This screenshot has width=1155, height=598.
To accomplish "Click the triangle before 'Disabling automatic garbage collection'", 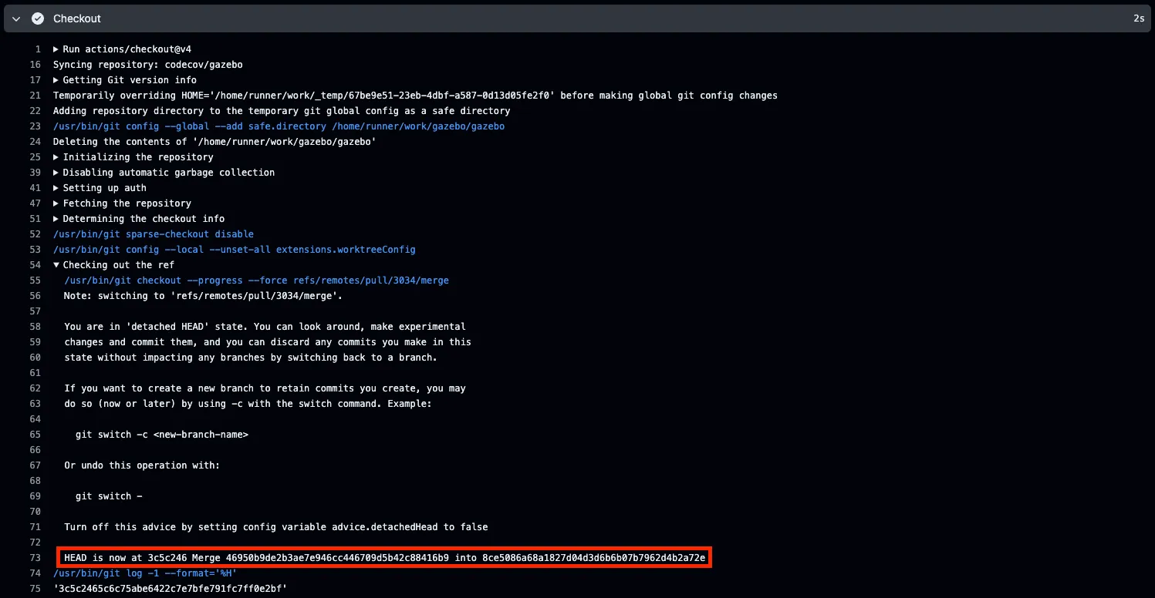I will 55,172.
